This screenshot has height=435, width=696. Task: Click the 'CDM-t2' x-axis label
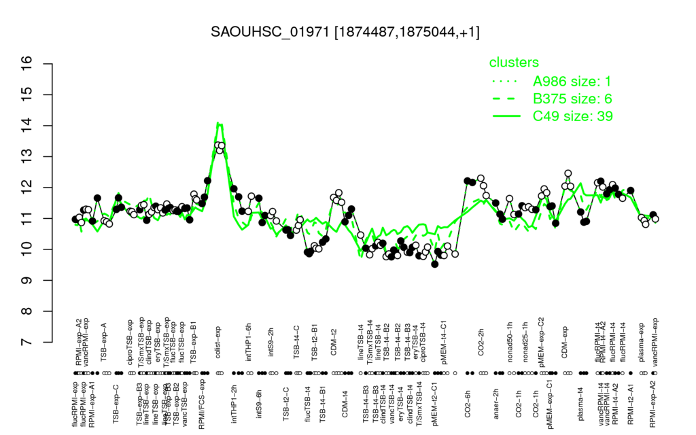point(334,343)
